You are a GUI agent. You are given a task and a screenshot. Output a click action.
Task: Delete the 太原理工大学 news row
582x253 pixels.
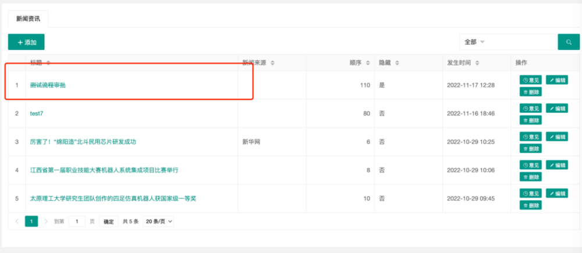click(530, 205)
